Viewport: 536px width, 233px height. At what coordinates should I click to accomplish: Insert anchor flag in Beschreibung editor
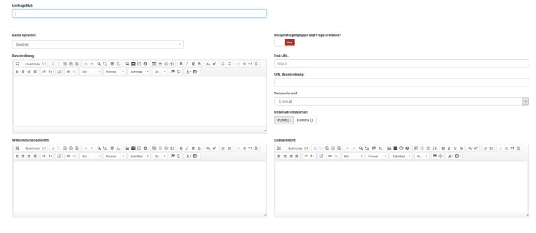[x=173, y=71]
